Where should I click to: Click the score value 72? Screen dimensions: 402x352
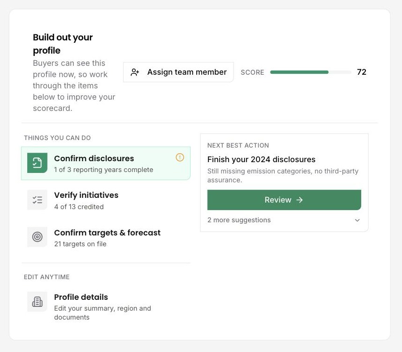pos(362,72)
